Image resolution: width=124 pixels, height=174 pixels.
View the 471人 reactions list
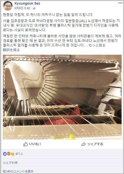19,154
